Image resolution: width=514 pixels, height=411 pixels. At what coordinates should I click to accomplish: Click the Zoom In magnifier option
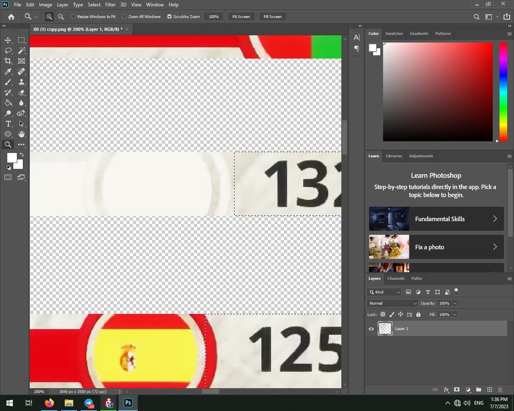49,16
